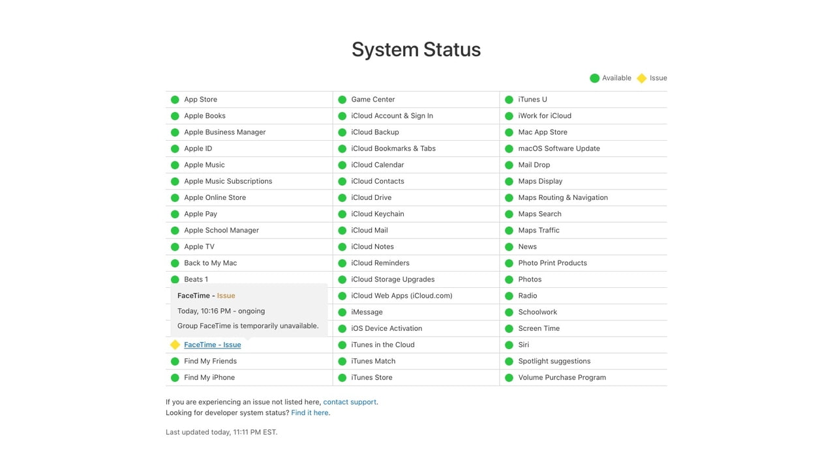The width and height of the screenshot is (835, 469).
Task: Click the yellow diamond icon beside FaceTime
Action: (175, 345)
